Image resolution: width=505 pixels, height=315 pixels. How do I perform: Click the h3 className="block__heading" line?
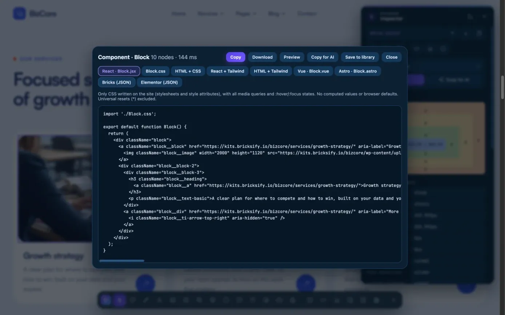click(x=168, y=179)
